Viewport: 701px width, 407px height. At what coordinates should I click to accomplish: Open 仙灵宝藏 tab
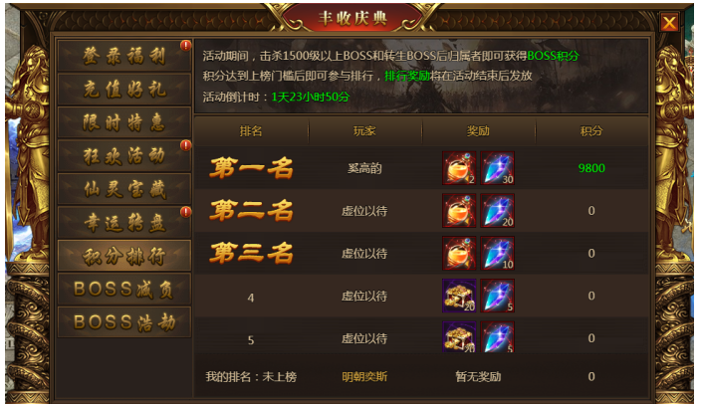(124, 189)
